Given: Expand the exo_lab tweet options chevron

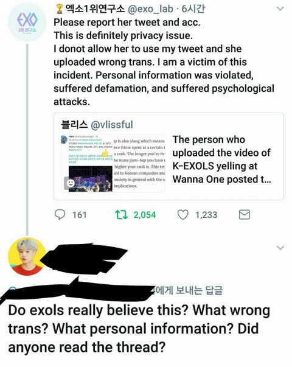Looking at the screenshot, I should tap(280, 9).
